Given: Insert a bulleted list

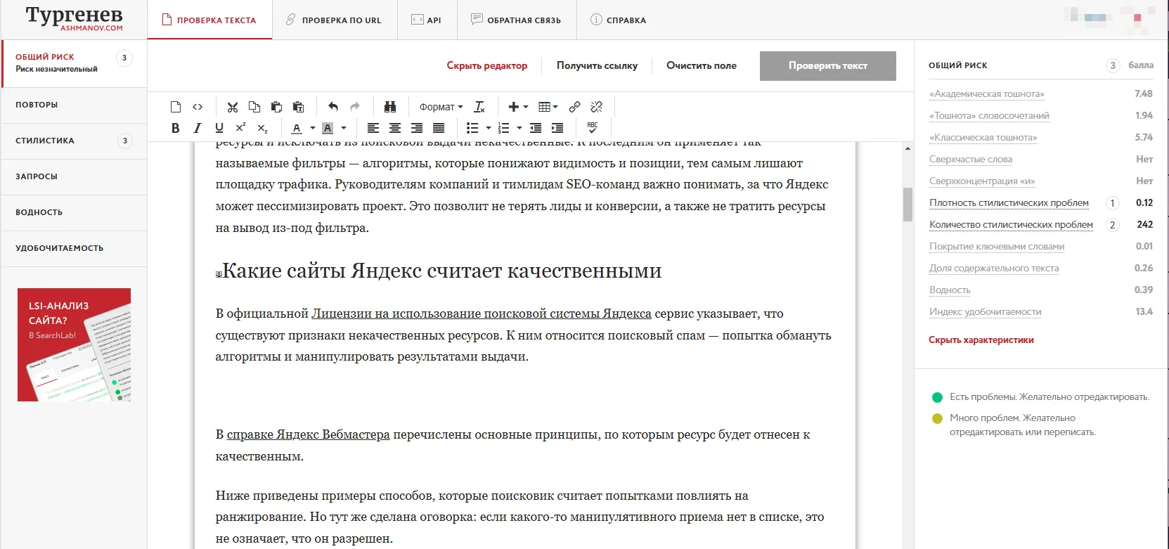Looking at the screenshot, I should coord(472,128).
